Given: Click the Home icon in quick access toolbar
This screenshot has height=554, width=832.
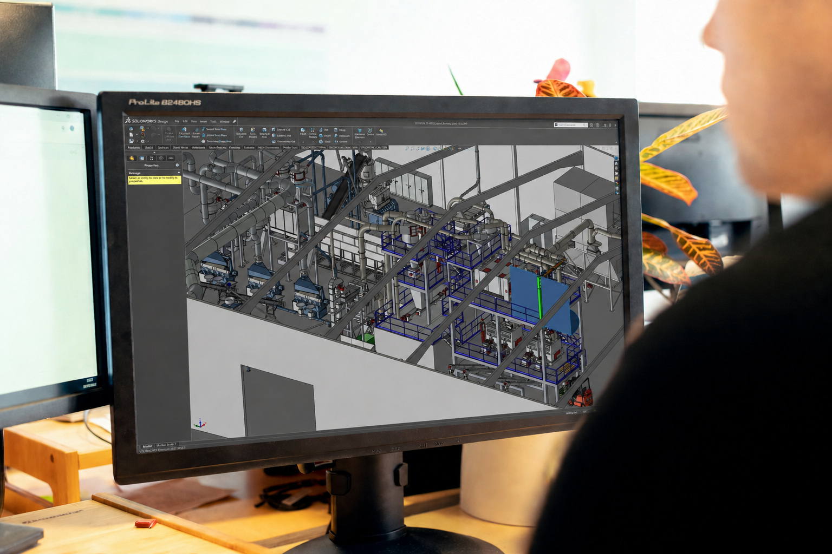Looking at the screenshot, I should click(131, 129).
